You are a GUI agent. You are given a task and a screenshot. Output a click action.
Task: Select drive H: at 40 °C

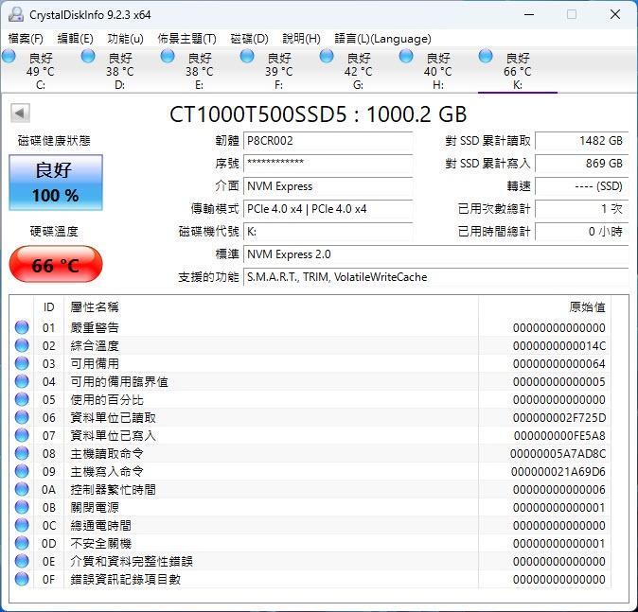438,70
